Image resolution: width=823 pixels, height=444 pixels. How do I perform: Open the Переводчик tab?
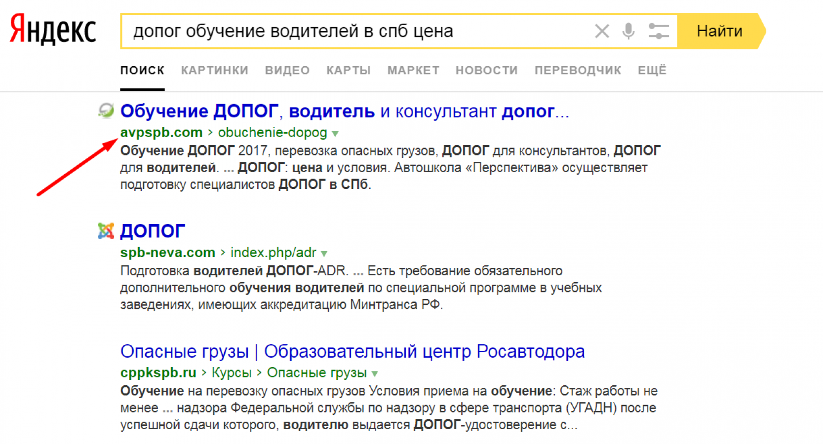578,71
